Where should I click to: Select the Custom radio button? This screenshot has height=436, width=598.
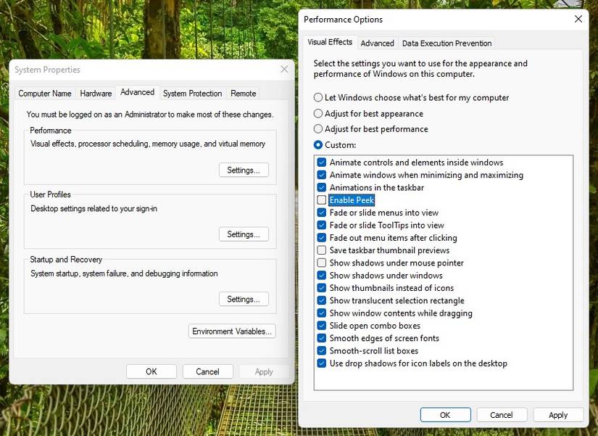318,145
